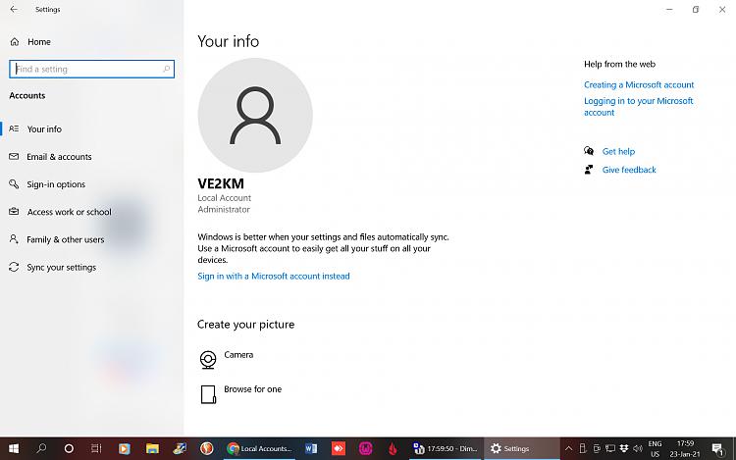Open Email & accounts page
Image resolution: width=736 pixels, height=460 pixels.
pos(59,157)
